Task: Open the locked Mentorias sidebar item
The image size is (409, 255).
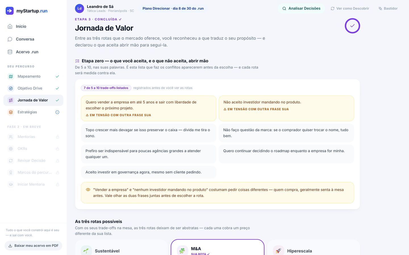Action: pos(33,137)
